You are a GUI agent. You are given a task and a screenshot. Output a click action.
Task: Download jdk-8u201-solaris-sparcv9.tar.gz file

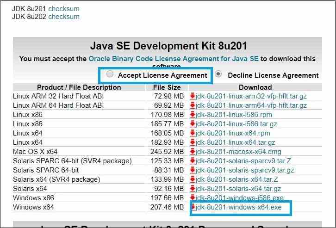(245, 170)
